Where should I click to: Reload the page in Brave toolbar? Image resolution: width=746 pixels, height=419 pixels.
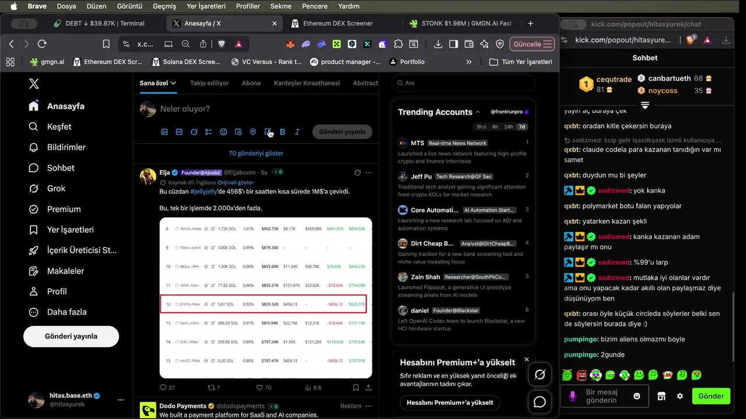(x=42, y=44)
